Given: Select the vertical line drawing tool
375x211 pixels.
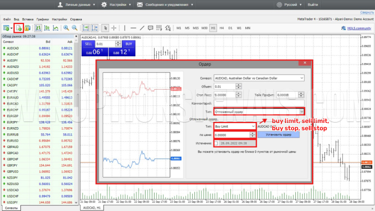Looking at the screenshot, I should pyautogui.click(x=124, y=28).
